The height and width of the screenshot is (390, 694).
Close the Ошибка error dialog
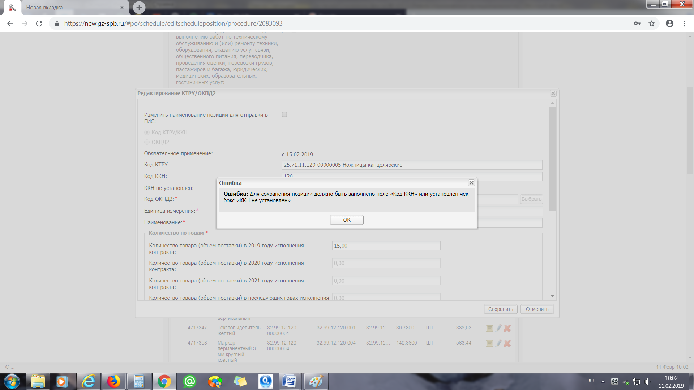tap(471, 183)
